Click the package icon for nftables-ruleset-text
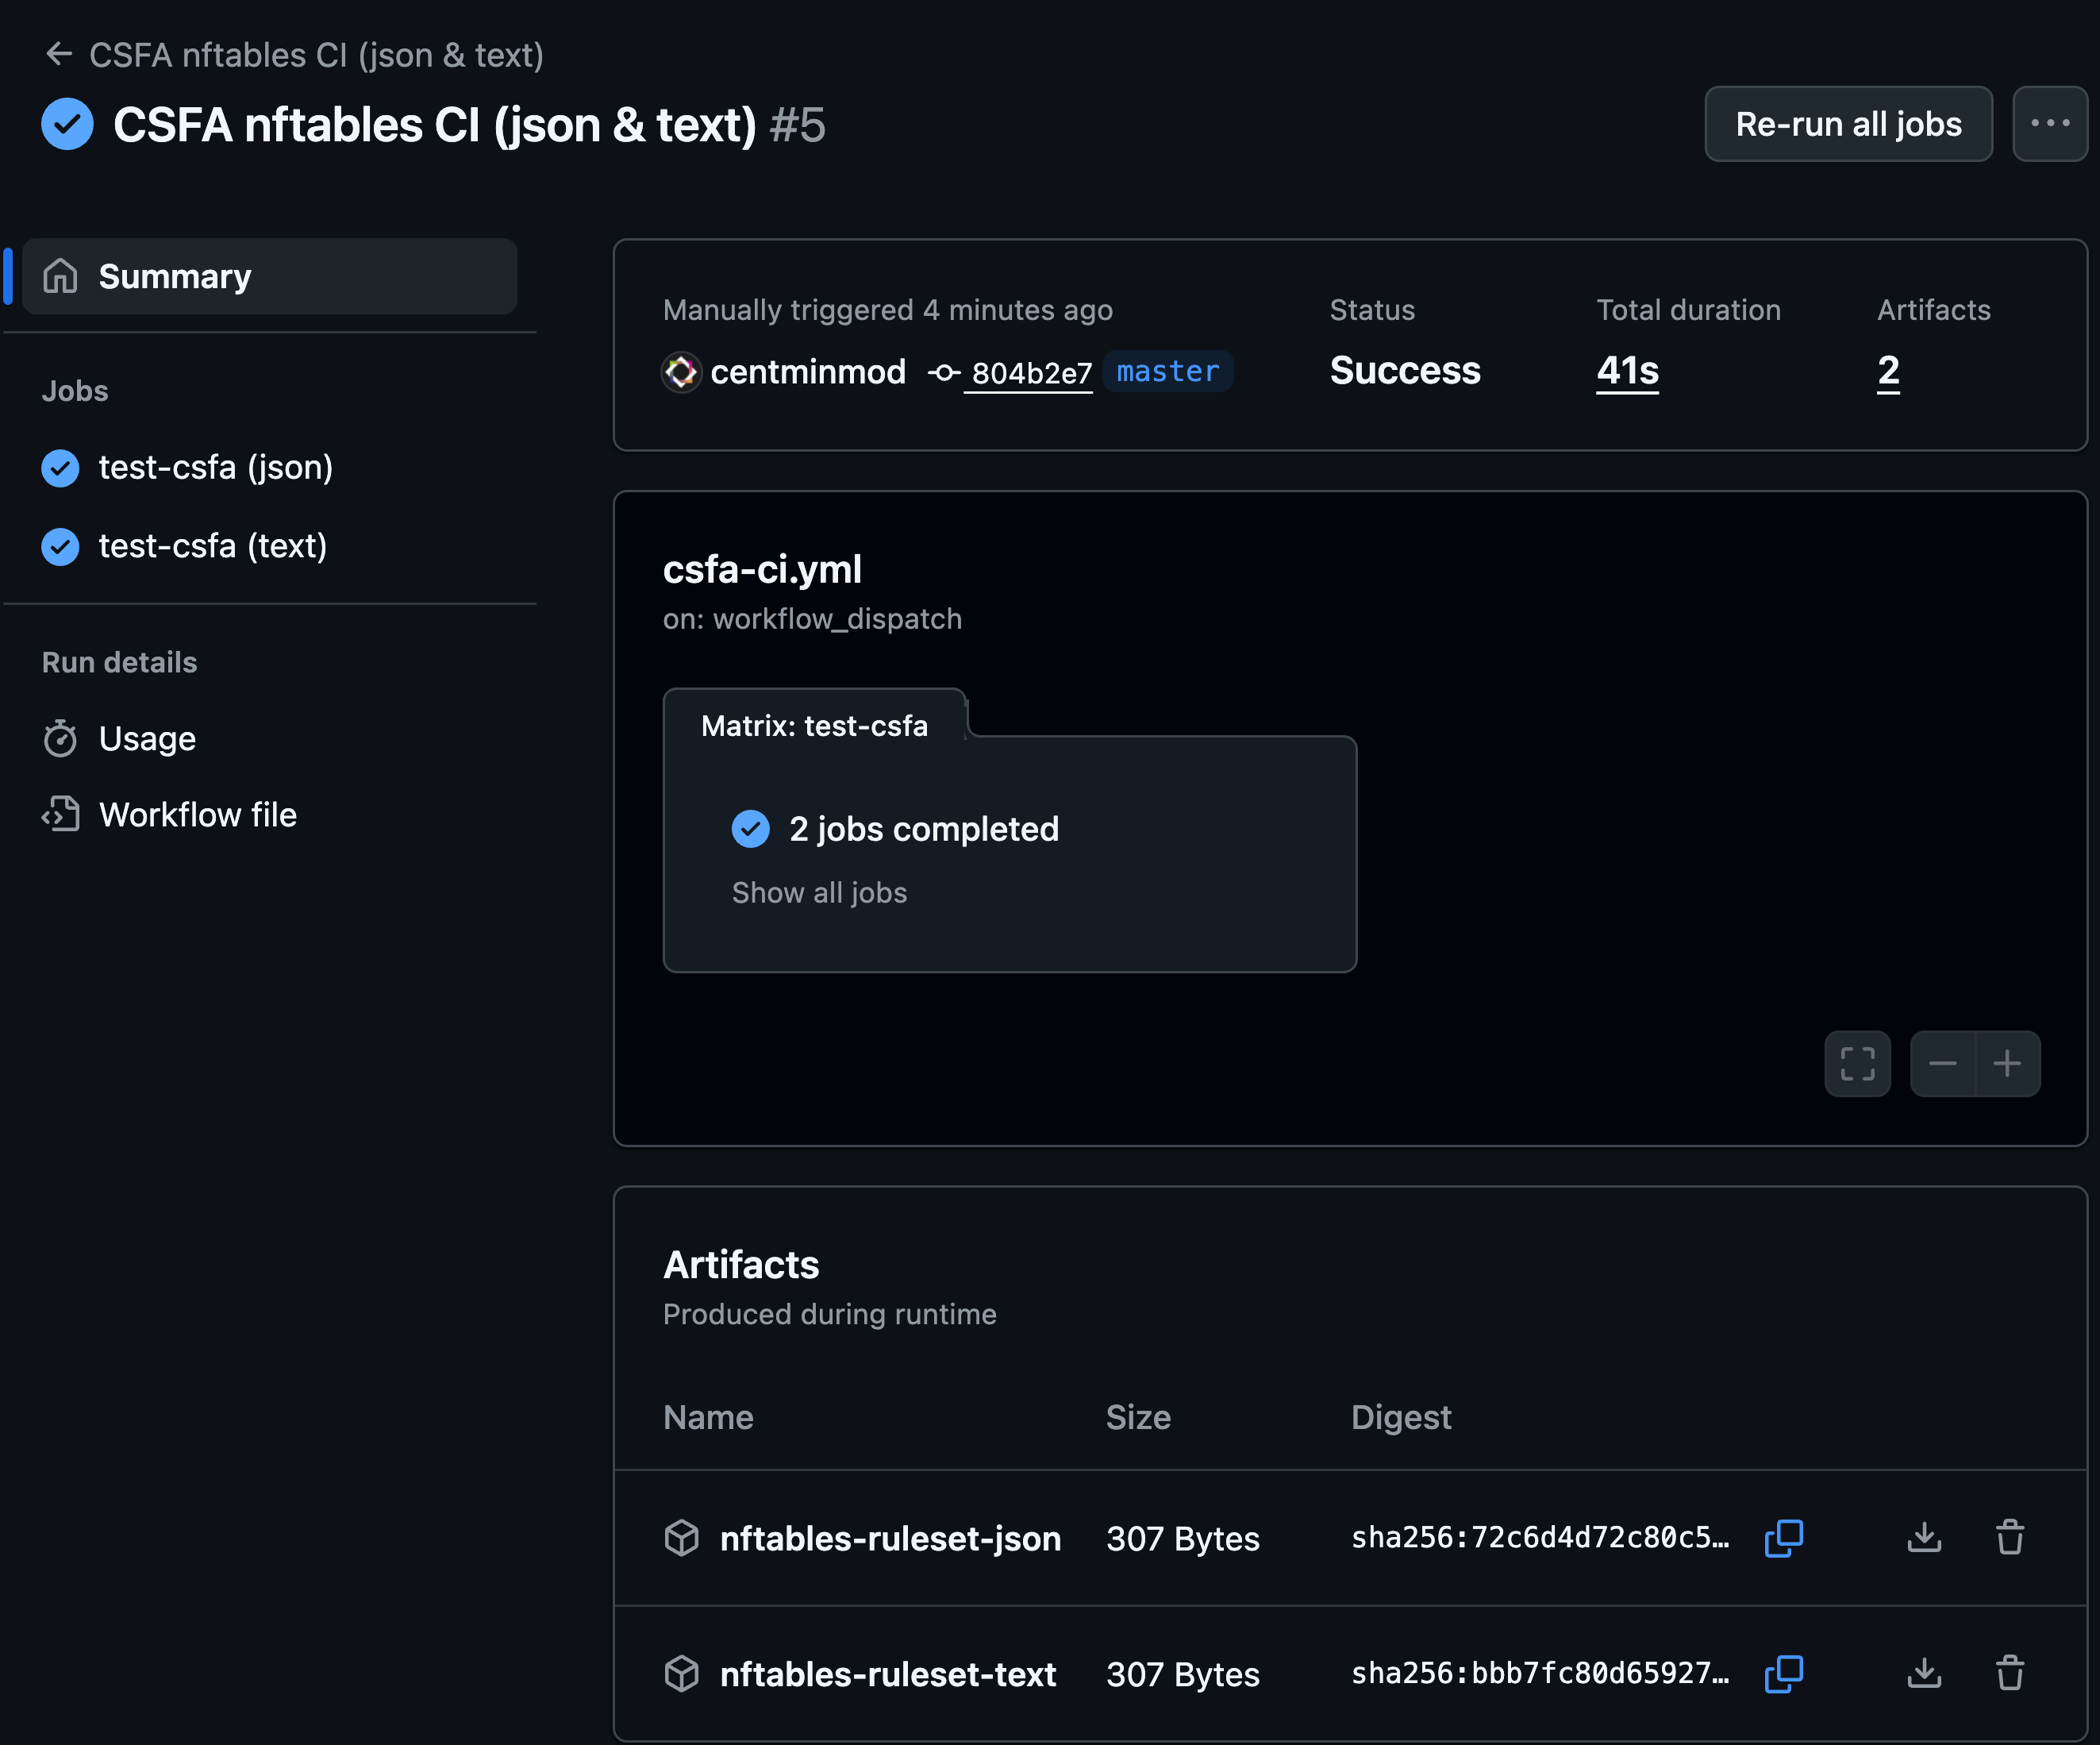Screen dimensions: 2100x1745 [682, 1674]
